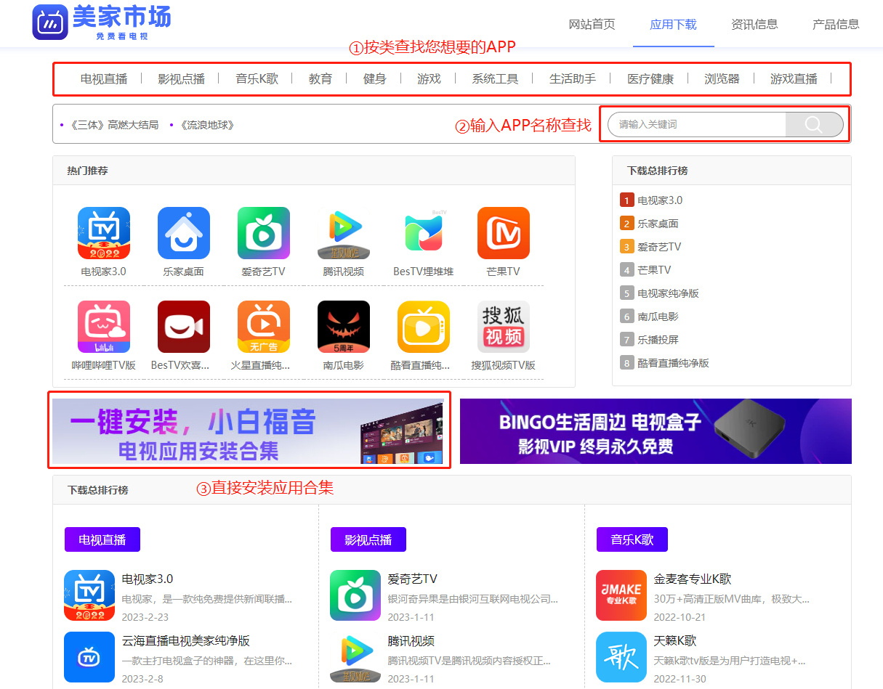
Task: Select 游戏 category
Action: [x=430, y=78]
